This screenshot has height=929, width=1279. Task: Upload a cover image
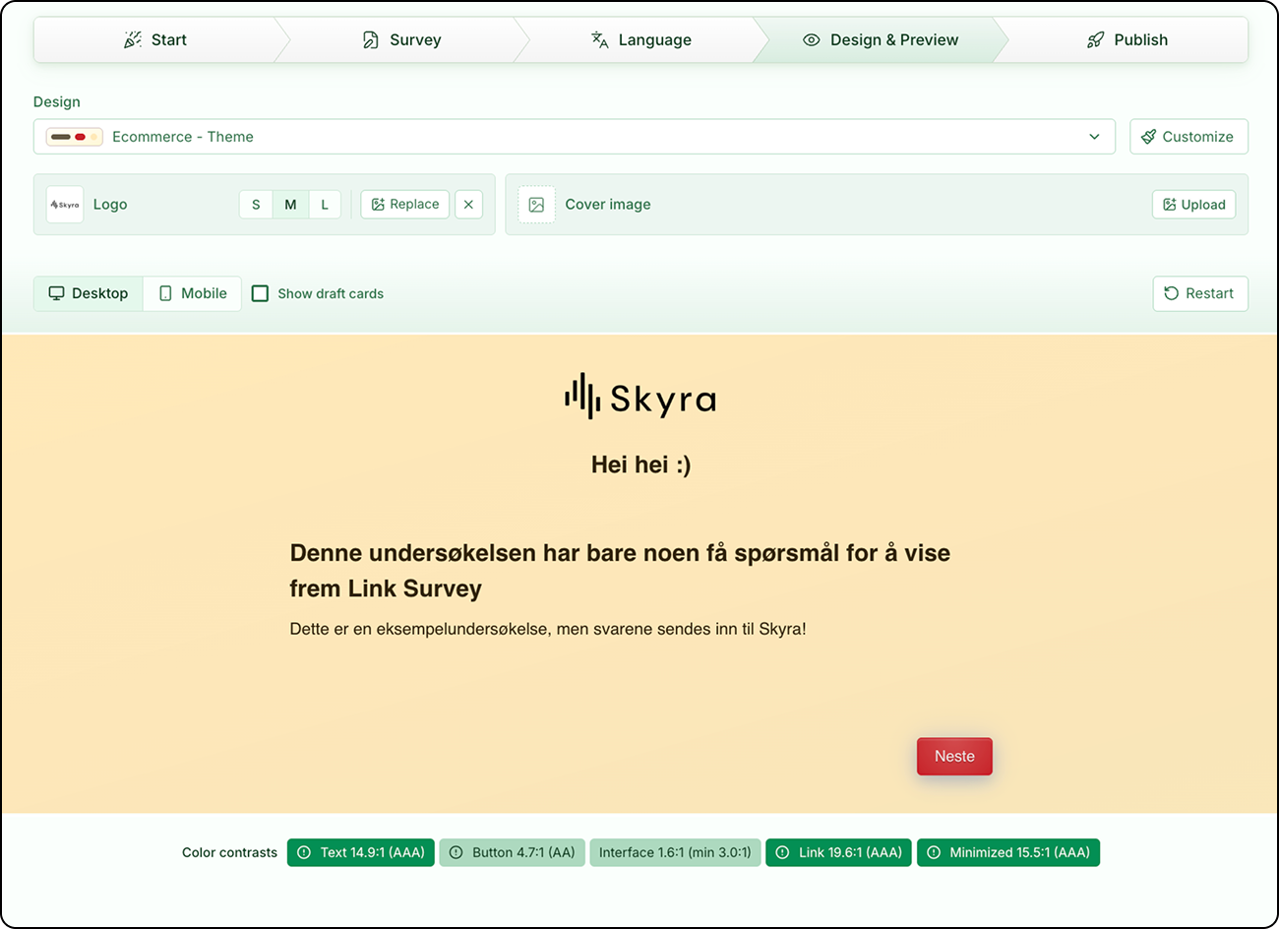[x=1193, y=205]
